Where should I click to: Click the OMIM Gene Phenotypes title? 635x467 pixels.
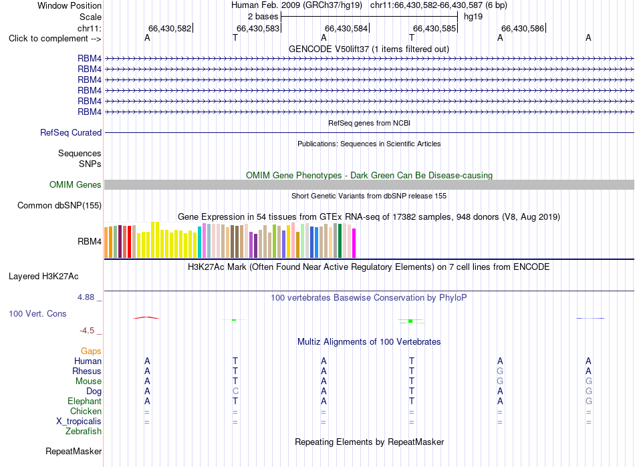[369, 175]
